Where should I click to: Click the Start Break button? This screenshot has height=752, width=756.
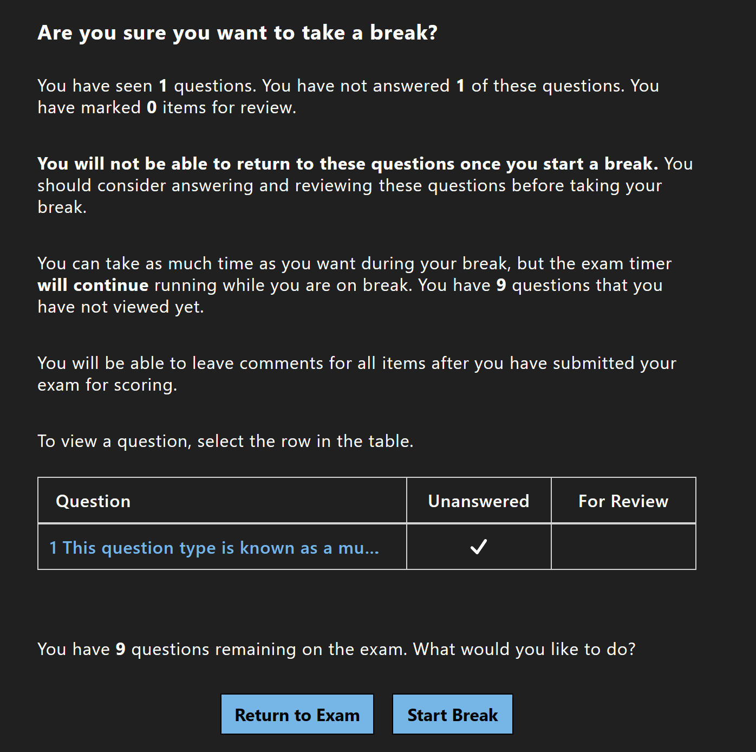pos(452,714)
